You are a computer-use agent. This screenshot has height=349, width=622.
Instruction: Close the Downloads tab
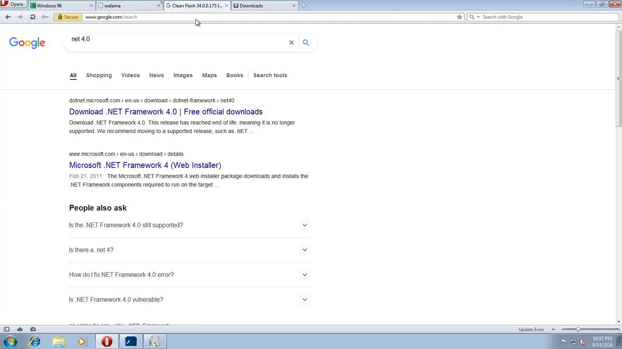tap(294, 6)
